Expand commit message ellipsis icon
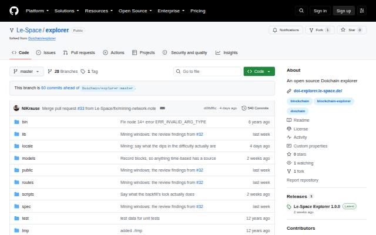376x235 pixels. click(162, 108)
